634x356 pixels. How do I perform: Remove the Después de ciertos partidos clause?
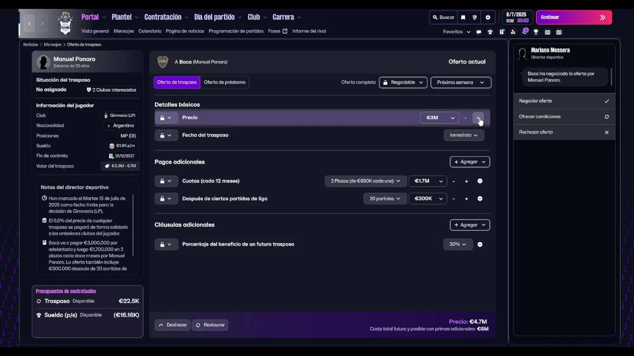click(480, 199)
